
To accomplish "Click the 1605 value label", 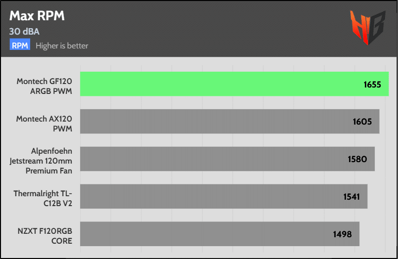I will [x=362, y=122].
